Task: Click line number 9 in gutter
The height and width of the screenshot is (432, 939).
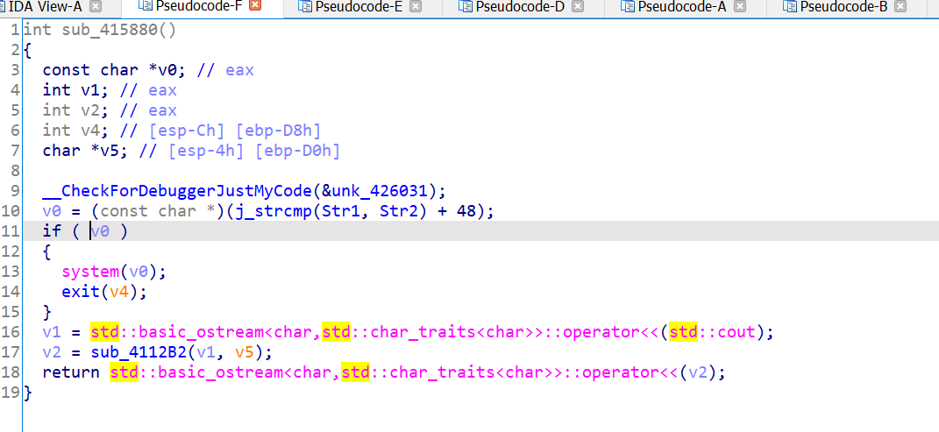Action: (15, 191)
